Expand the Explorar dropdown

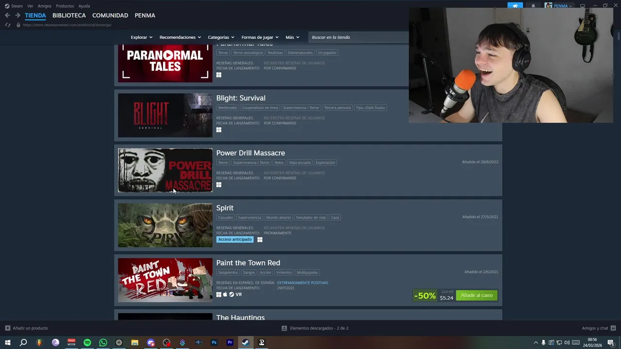(x=142, y=37)
